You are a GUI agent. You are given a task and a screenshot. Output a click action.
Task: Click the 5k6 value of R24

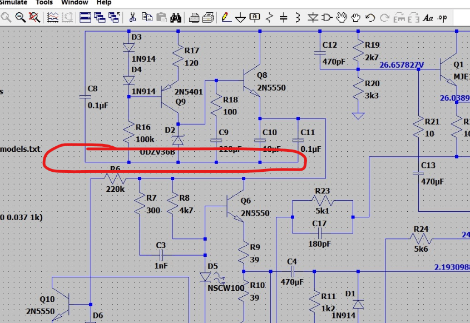pyautogui.click(x=421, y=249)
